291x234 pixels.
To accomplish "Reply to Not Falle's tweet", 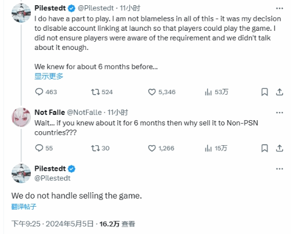I will tap(44, 148).
